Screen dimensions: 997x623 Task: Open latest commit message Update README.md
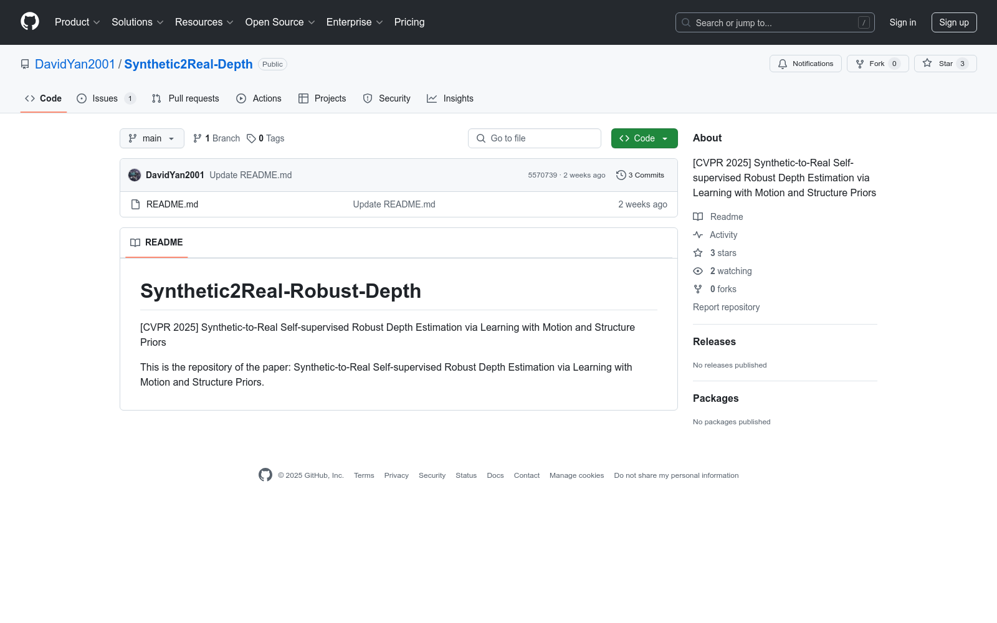[x=250, y=175]
